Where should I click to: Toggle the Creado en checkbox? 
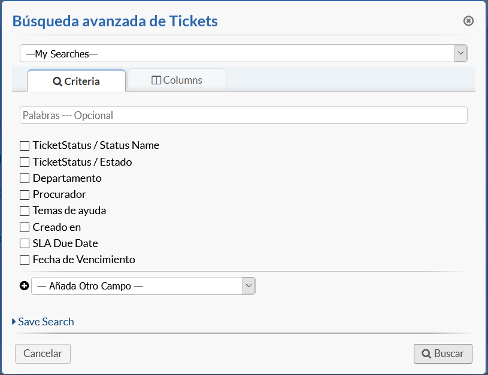(25, 227)
